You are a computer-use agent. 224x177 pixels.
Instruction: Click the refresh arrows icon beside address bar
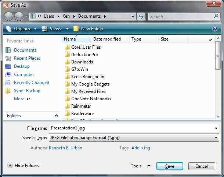[x=141, y=16]
